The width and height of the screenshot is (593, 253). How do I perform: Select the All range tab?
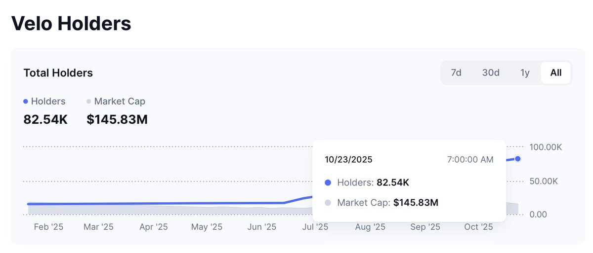coord(556,72)
